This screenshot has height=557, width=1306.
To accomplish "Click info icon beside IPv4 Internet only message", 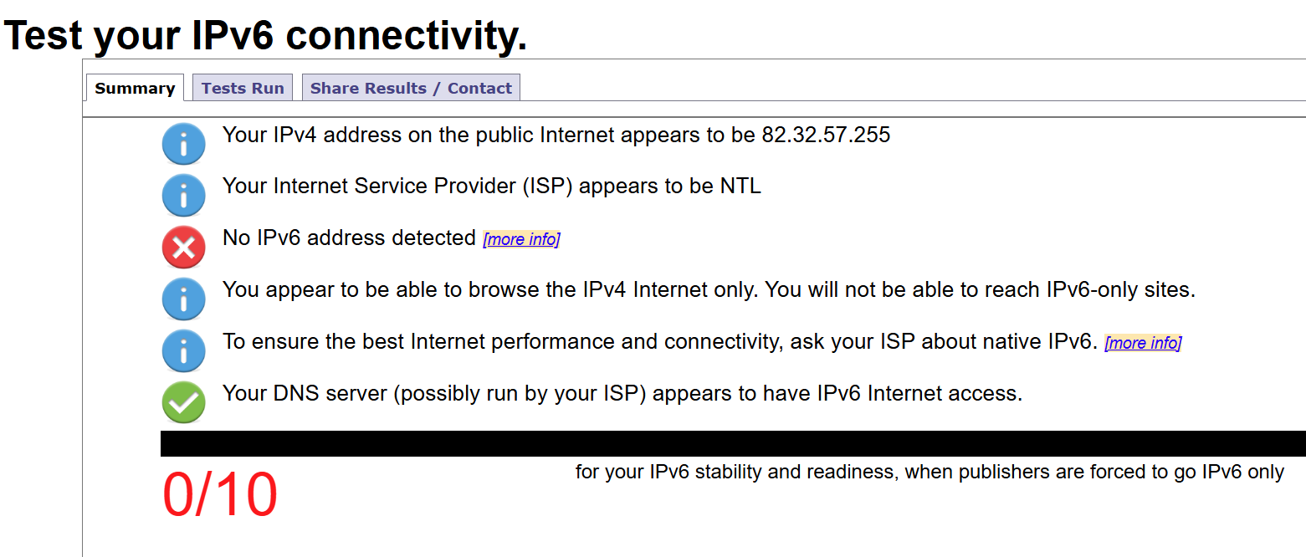I will pyautogui.click(x=183, y=299).
